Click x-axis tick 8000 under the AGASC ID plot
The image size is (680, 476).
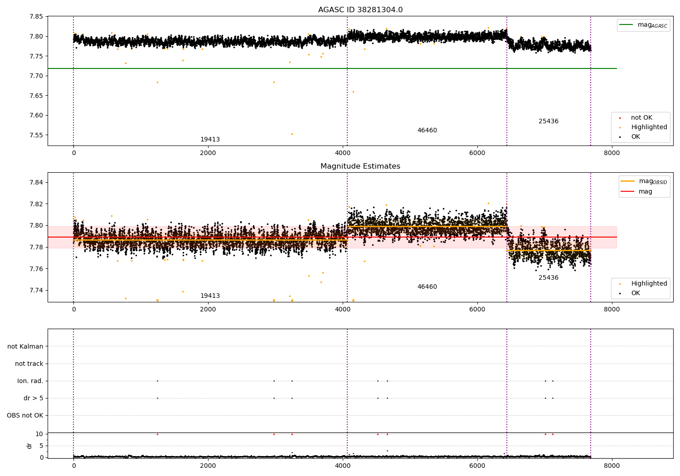pyautogui.click(x=612, y=153)
